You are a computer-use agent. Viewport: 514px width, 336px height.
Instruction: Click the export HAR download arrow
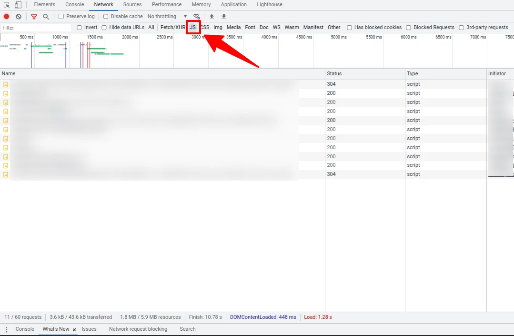click(224, 17)
